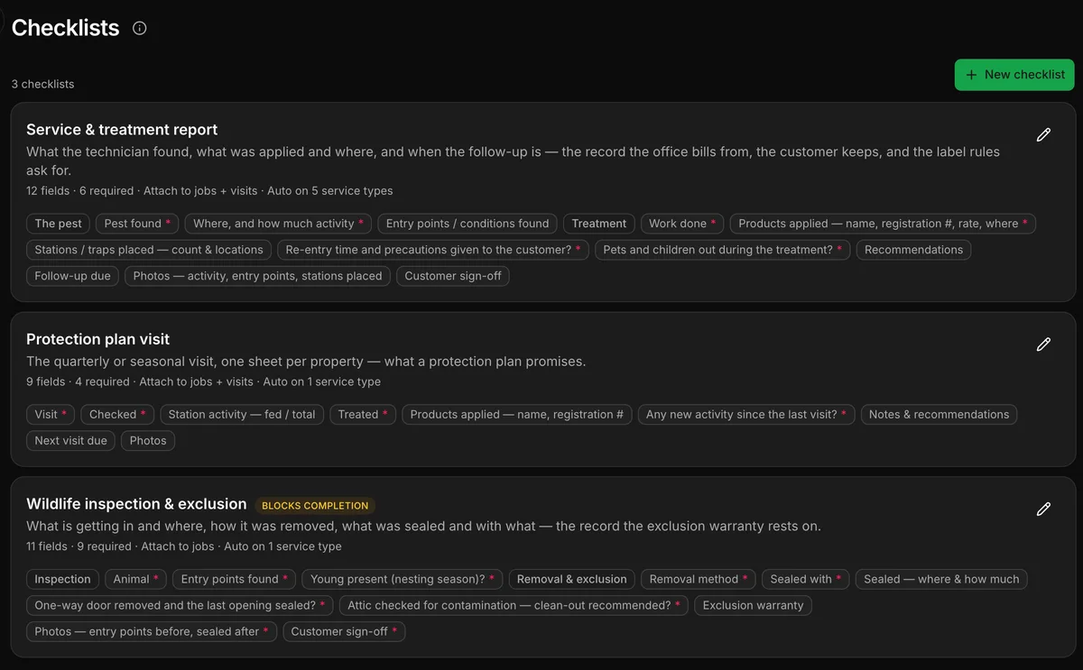Click the 'Re-entry time and precautions' chip

tap(433, 250)
